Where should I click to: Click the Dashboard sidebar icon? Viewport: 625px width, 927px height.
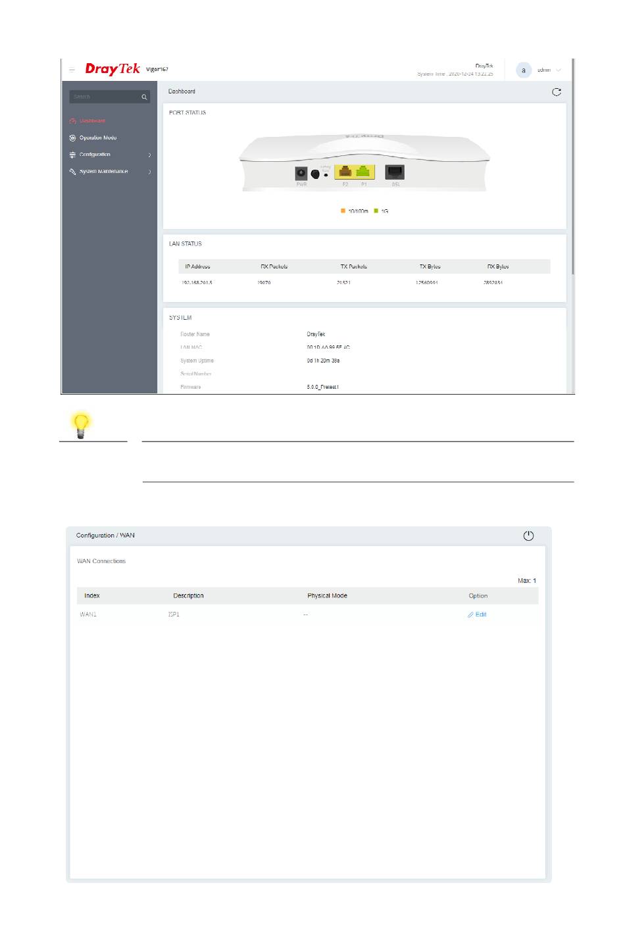pyautogui.click(x=72, y=121)
